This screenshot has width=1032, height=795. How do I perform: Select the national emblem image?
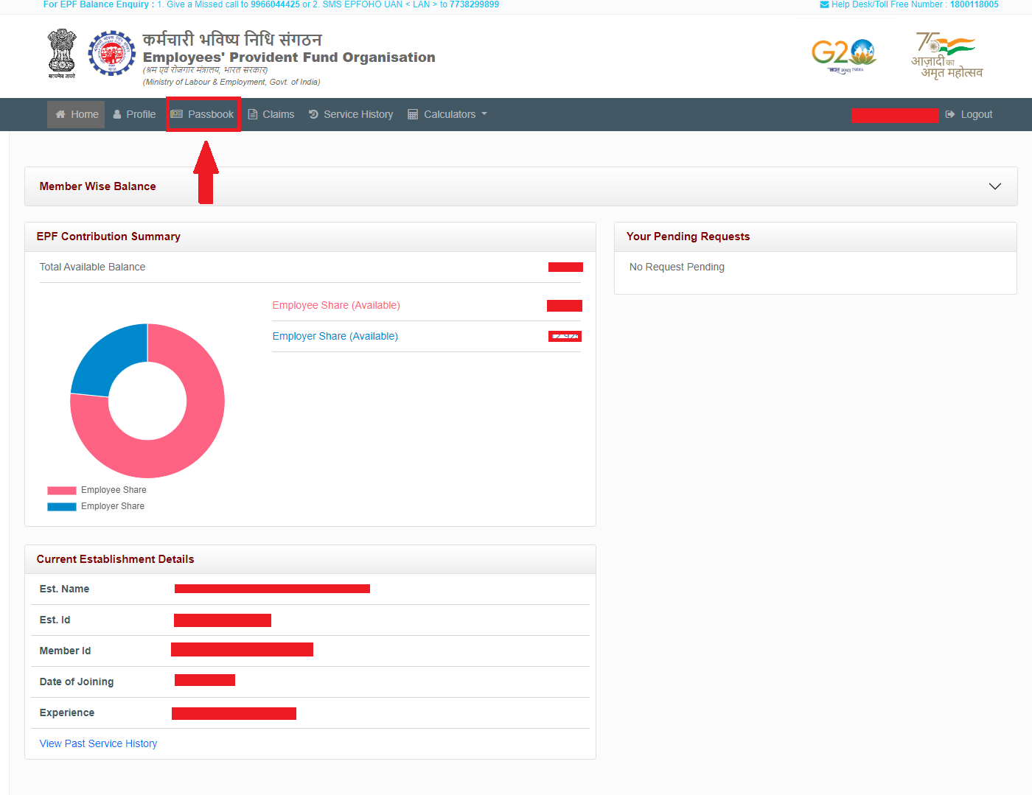[x=61, y=53]
